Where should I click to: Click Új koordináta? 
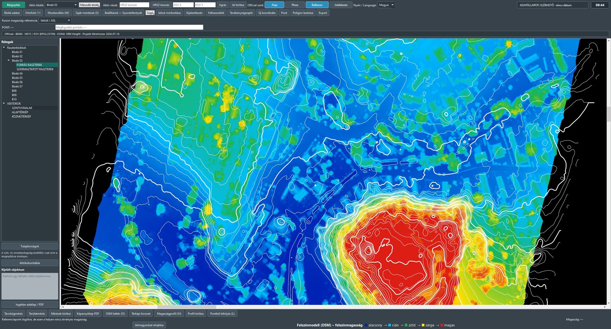coord(267,13)
